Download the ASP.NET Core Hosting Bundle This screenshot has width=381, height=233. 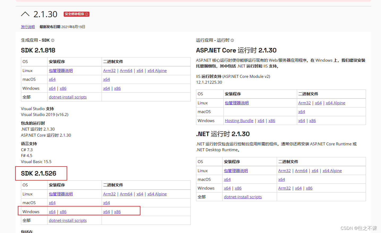click(239, 121)
